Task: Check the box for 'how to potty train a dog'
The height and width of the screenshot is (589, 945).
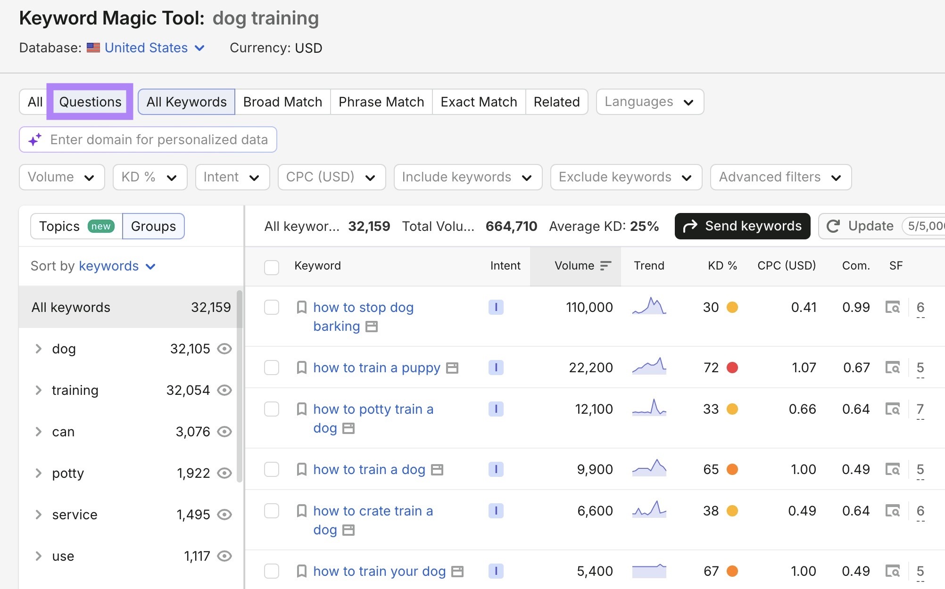Action: 272,409
